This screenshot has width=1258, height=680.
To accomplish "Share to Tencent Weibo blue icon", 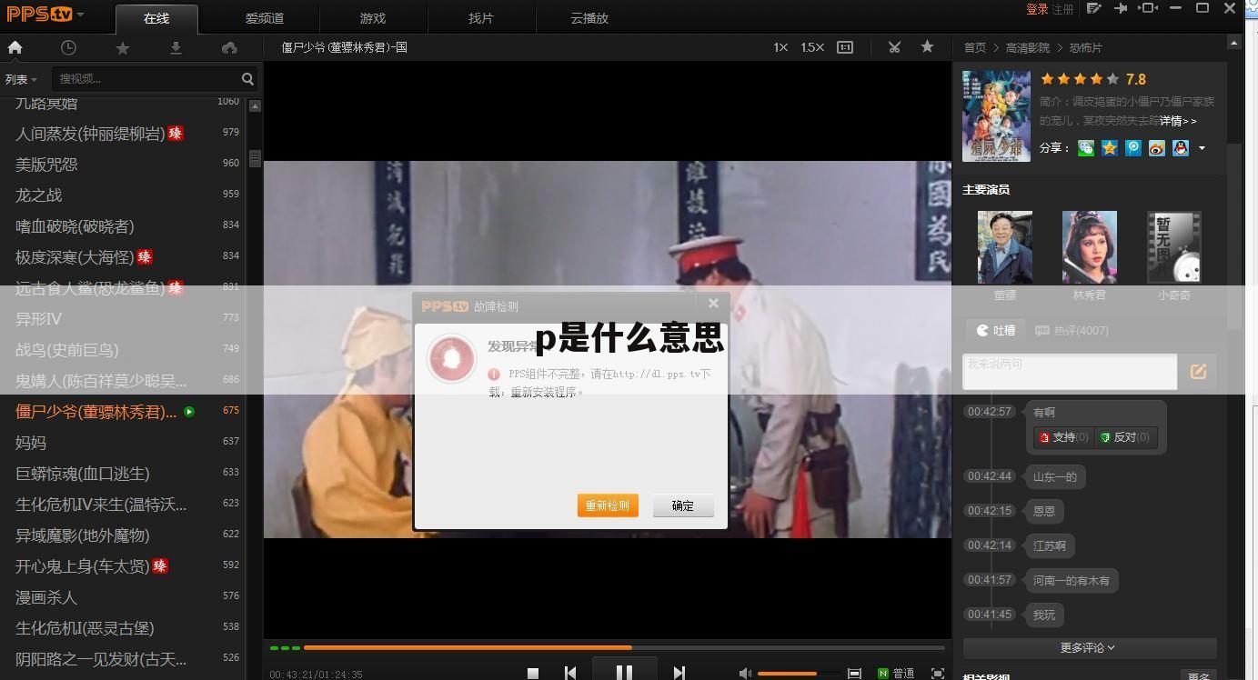I will pos(1133,147).
